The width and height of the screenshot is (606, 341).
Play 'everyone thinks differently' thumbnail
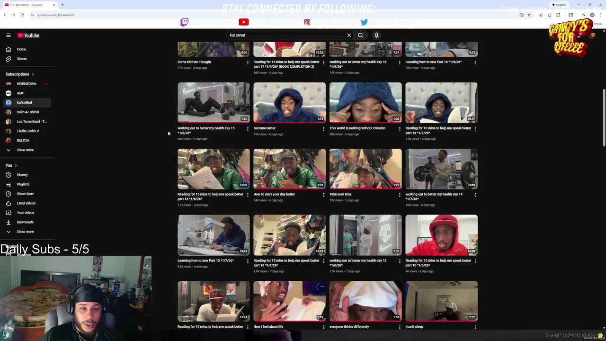pyautogui.click(x=365, y=302)
